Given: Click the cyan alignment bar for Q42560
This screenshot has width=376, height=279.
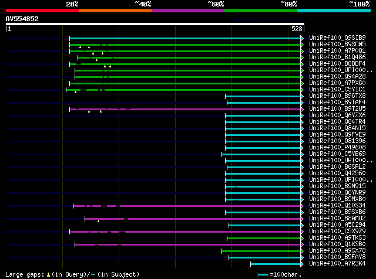Looking at the screenshot, I should click(x=263, y=173).
